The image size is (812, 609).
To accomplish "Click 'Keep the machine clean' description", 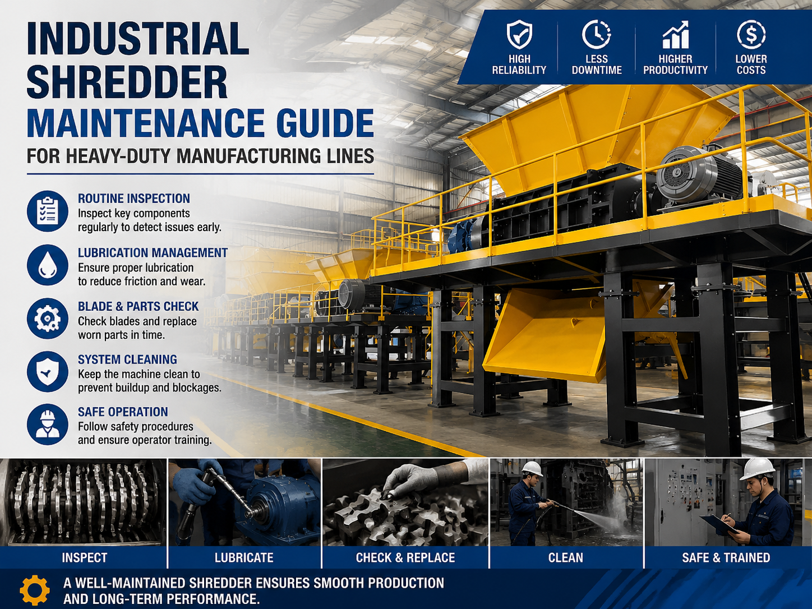I will pos(149,381).
